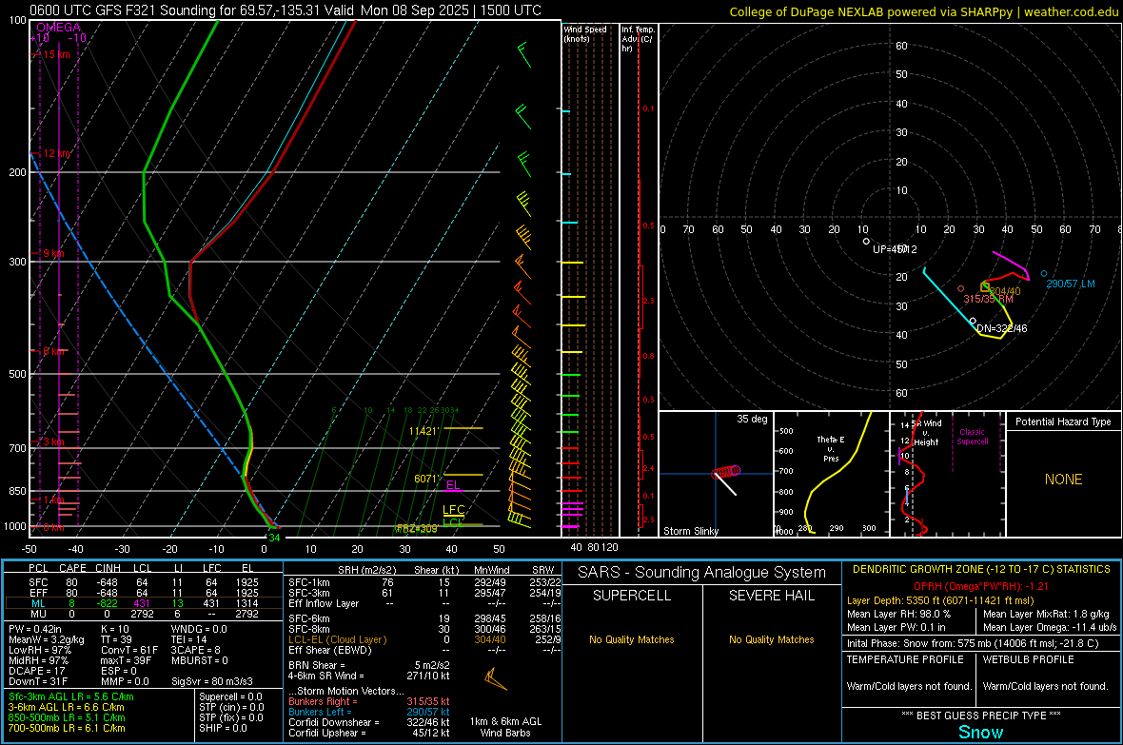
Task: Click the SRH (m2/s2) column header
Action: pyautogui.click(x=366, y=570)
